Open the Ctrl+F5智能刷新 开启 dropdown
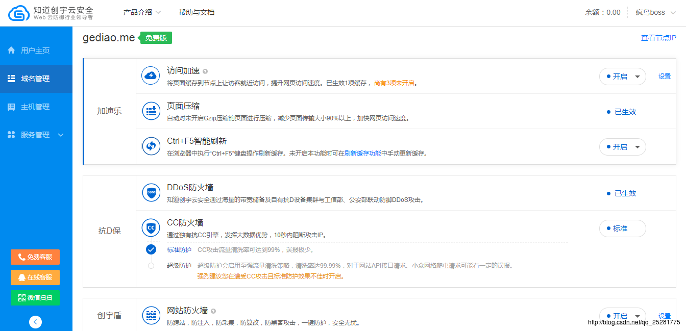Screen dimensions: 686x331 coord(622,147)
